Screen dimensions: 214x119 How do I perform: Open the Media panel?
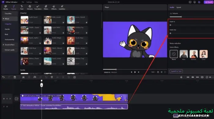coord(6,8)
